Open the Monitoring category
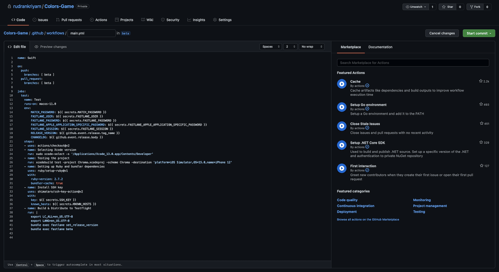Screen dimensions: 499x272 [422, 200]
